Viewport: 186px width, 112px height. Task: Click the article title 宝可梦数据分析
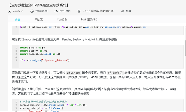click(38, 5)
